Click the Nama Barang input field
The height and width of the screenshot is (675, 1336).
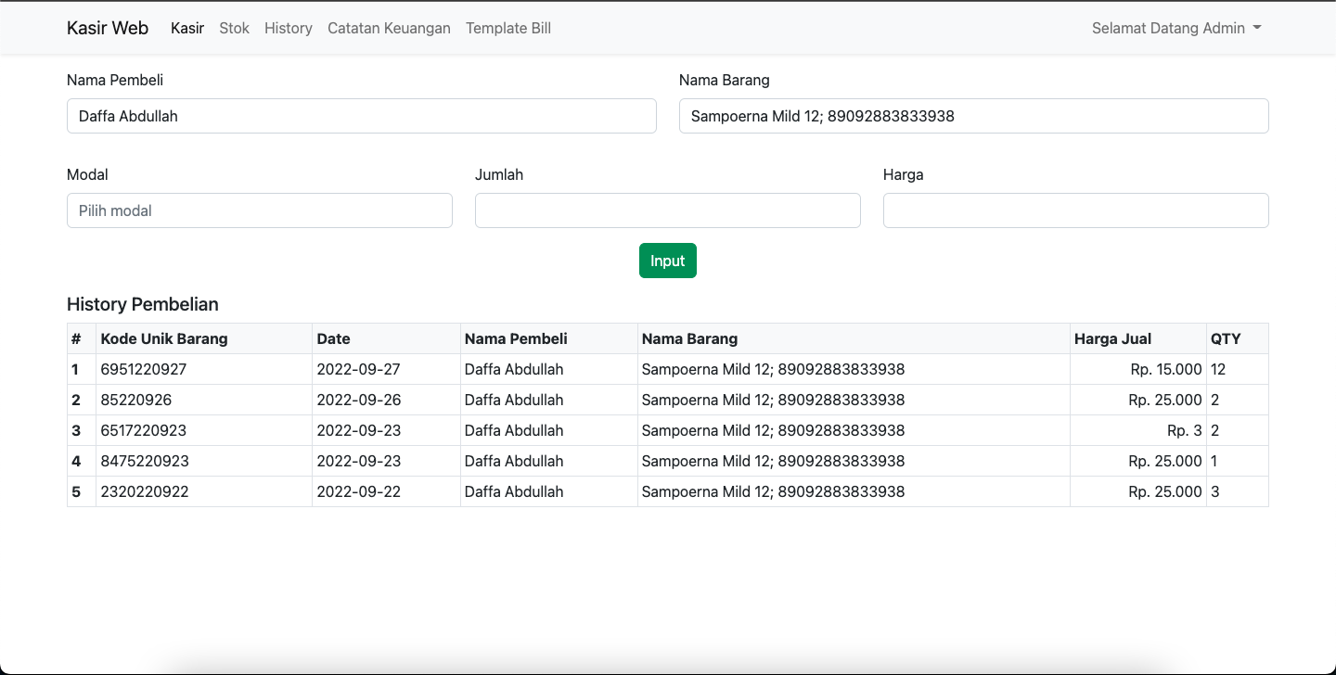click(973, 116)
